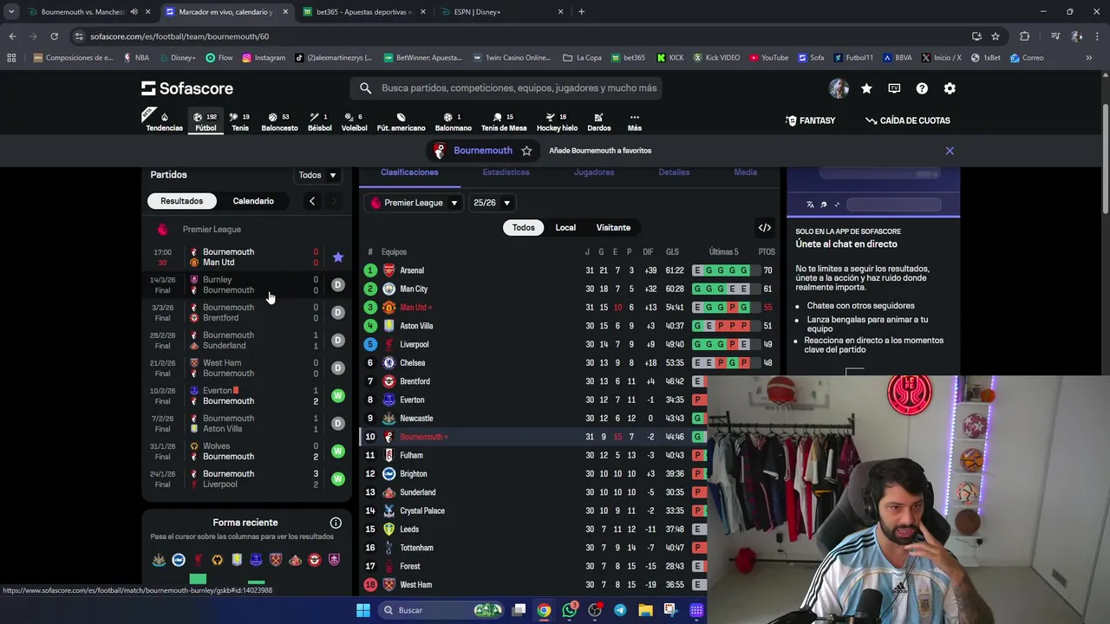Expand the Premier League competition dropdown

[415, 203]
